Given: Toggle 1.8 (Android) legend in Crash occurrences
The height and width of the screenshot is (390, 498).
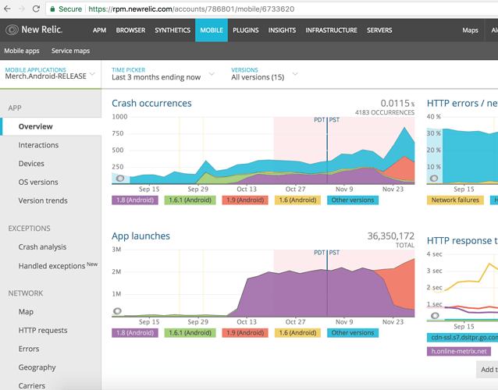Looking at the screenshot, I should tap(135, 200).
